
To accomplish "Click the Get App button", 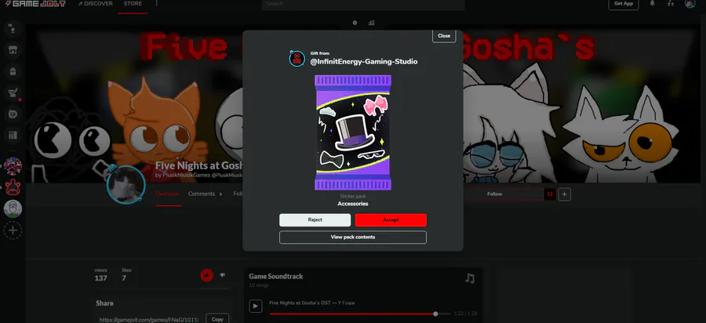I will tap(624, 4).
